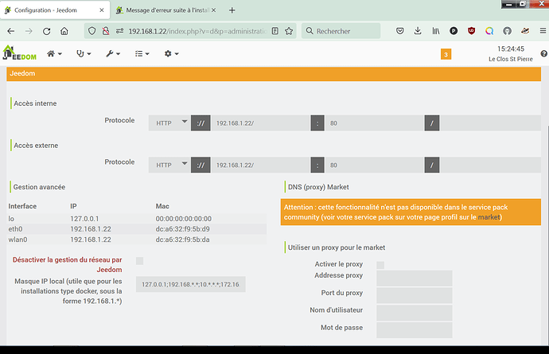Screen dimensions: 549x354
Task: Click the lo IP 127.0.0.1 cell
Action: (84, 219)
